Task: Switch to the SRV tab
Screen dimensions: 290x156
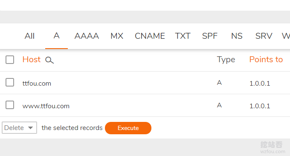Action: click(x=264, y=36)
